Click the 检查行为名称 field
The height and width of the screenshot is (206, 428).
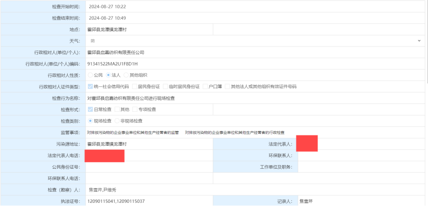point(255,98)
